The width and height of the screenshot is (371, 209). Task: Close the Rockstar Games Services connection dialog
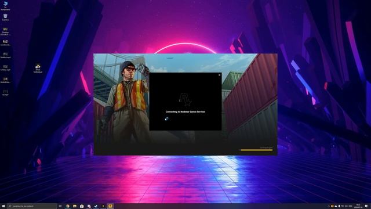(x=219, y=75)
